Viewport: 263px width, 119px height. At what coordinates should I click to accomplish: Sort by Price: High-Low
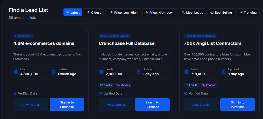tap(159, 12)
